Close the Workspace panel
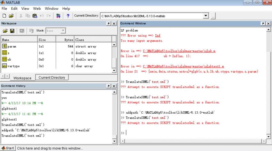The image size is (272, 151). [114, 23]
